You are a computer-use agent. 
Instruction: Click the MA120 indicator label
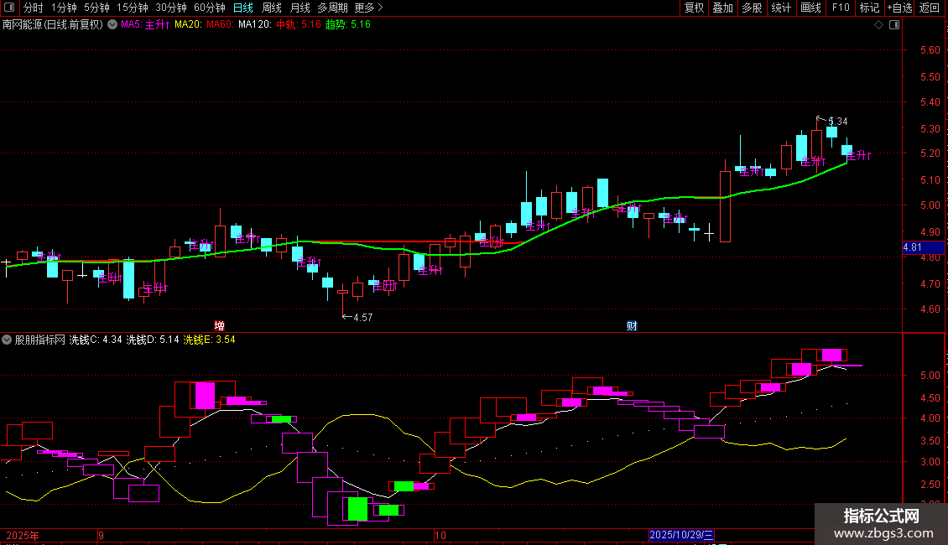(254, 24)
